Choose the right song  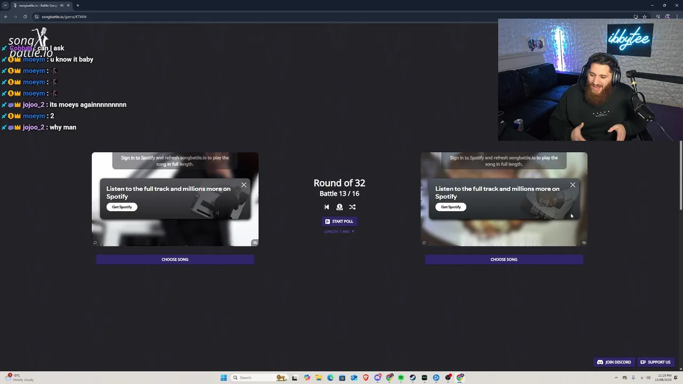[504, 259]
